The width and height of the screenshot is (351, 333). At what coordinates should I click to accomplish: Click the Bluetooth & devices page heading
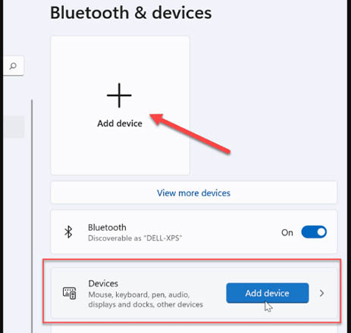click(x=131, y=13)
